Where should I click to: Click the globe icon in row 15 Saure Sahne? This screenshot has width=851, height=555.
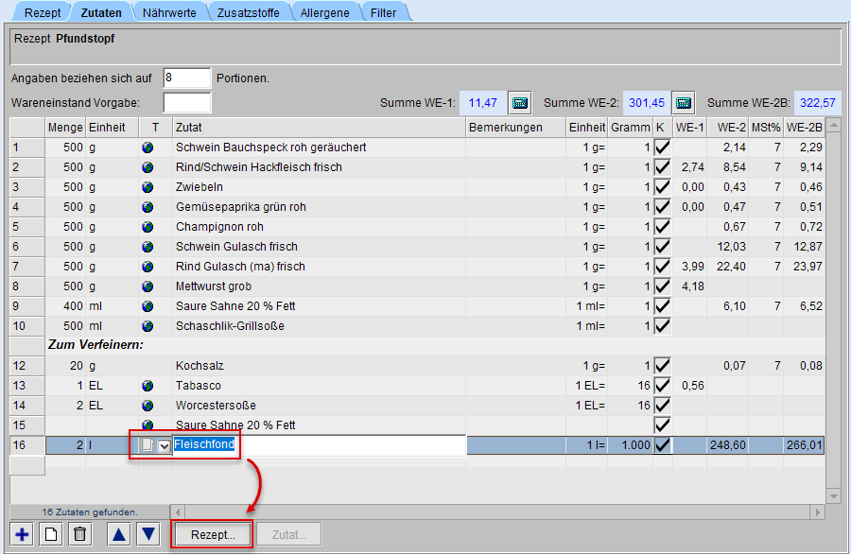[148, 425]
